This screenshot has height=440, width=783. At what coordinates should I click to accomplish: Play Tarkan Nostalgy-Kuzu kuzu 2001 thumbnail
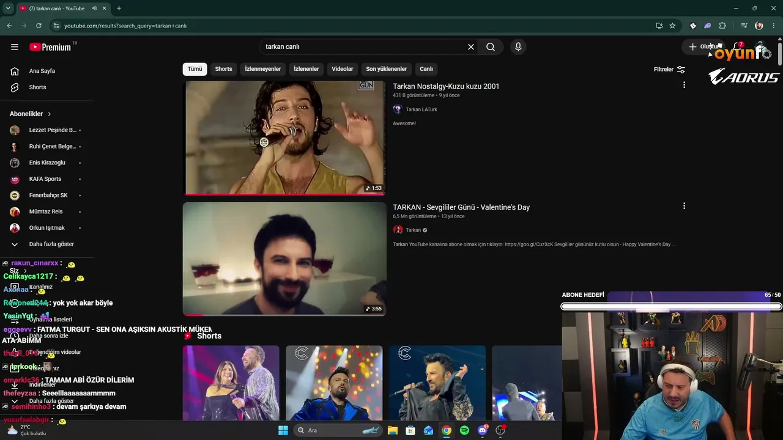[285, 138]
